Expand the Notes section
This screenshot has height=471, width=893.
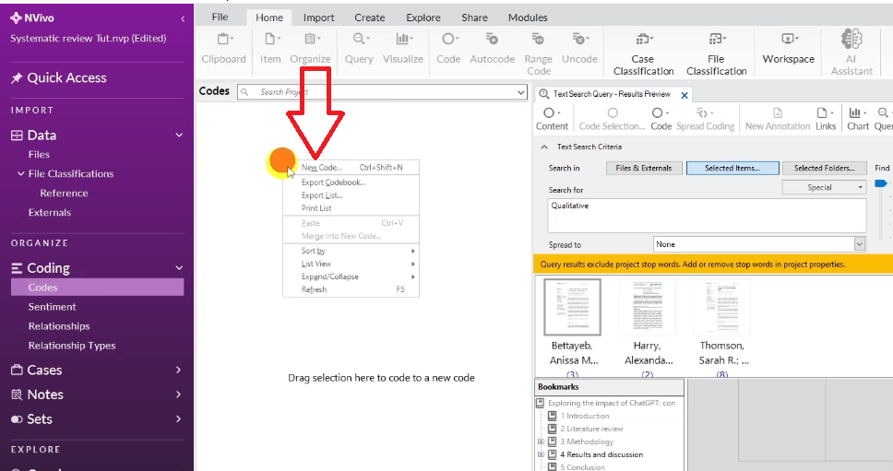point(178,394)
